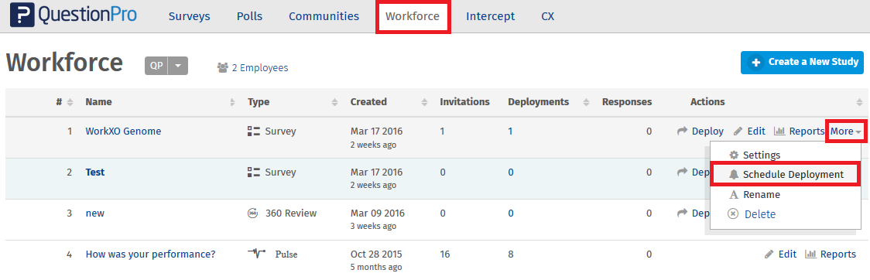Open the WorkXO Genome study

point(123,131)
